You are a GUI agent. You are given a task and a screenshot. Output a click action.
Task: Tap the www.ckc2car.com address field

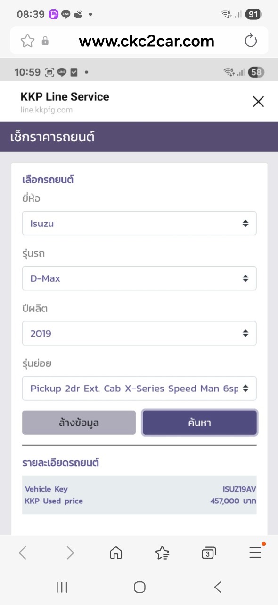tap(147, 41)
